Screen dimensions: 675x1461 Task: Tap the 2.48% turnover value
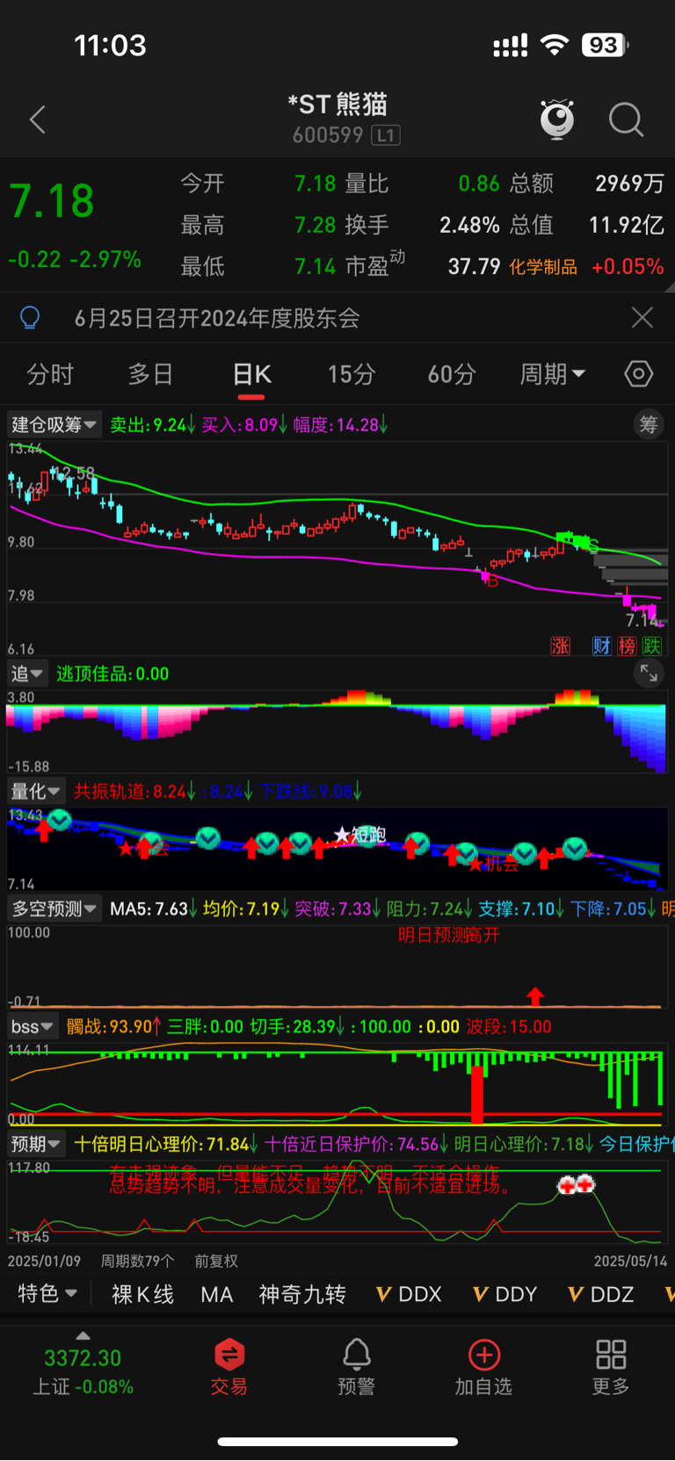click(x=469, y=224)
